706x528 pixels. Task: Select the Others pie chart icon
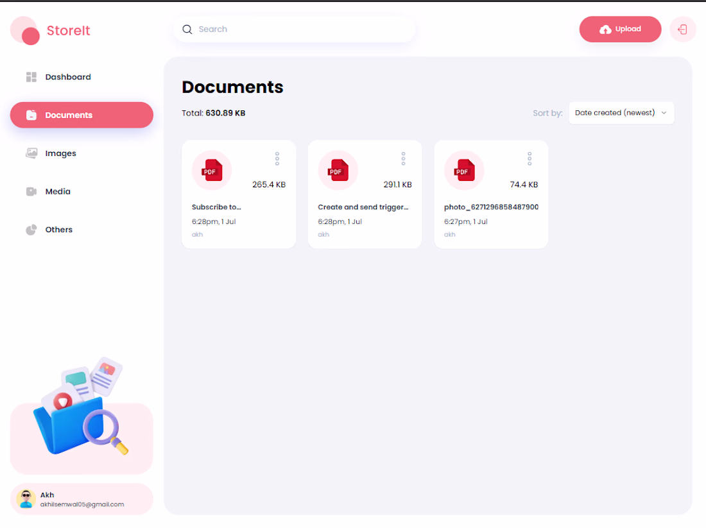[31, 230]
